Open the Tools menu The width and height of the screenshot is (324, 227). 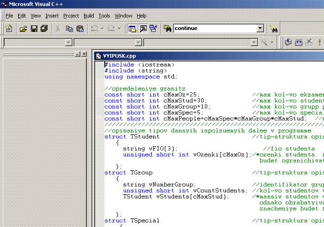pyautogui.click(x=104, y=16)
